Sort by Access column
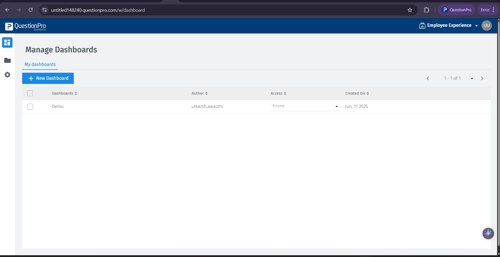Image resolution: width=500 pixels, height=257 pixels. 278,93
